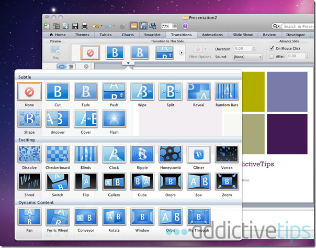Select the Ripple transition
This screenshot has width=316, height=248.
click(x=142, y=154)
